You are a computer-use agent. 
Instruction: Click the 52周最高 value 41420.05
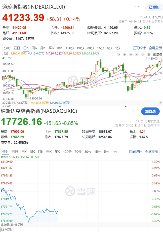(111, 28)
